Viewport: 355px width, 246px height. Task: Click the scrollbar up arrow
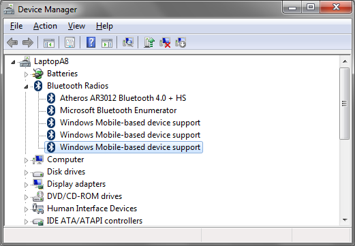pyautogui.click(x=345, y=61)
